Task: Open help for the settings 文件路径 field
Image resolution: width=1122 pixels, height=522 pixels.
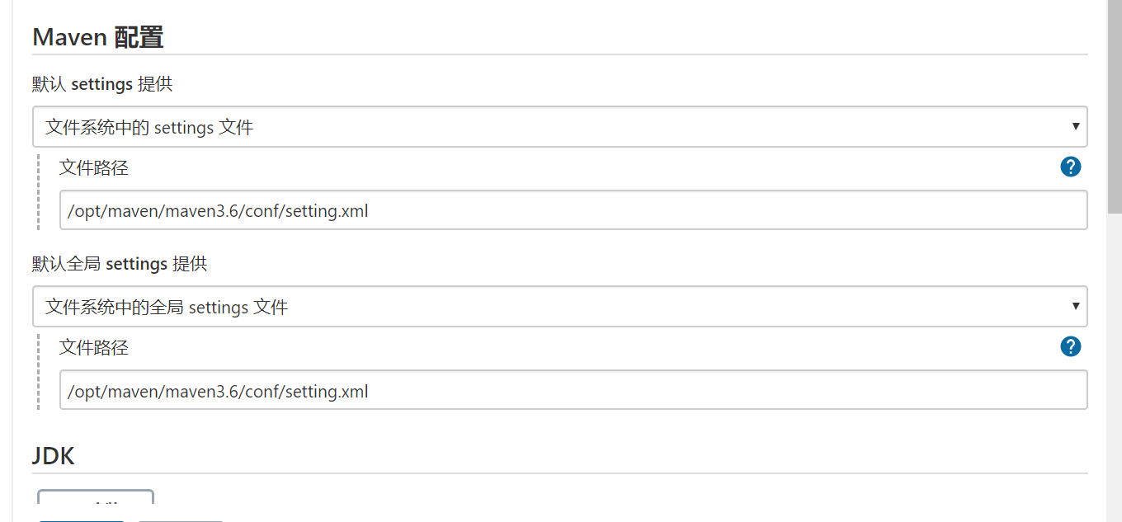Action: coord(1070,167)
